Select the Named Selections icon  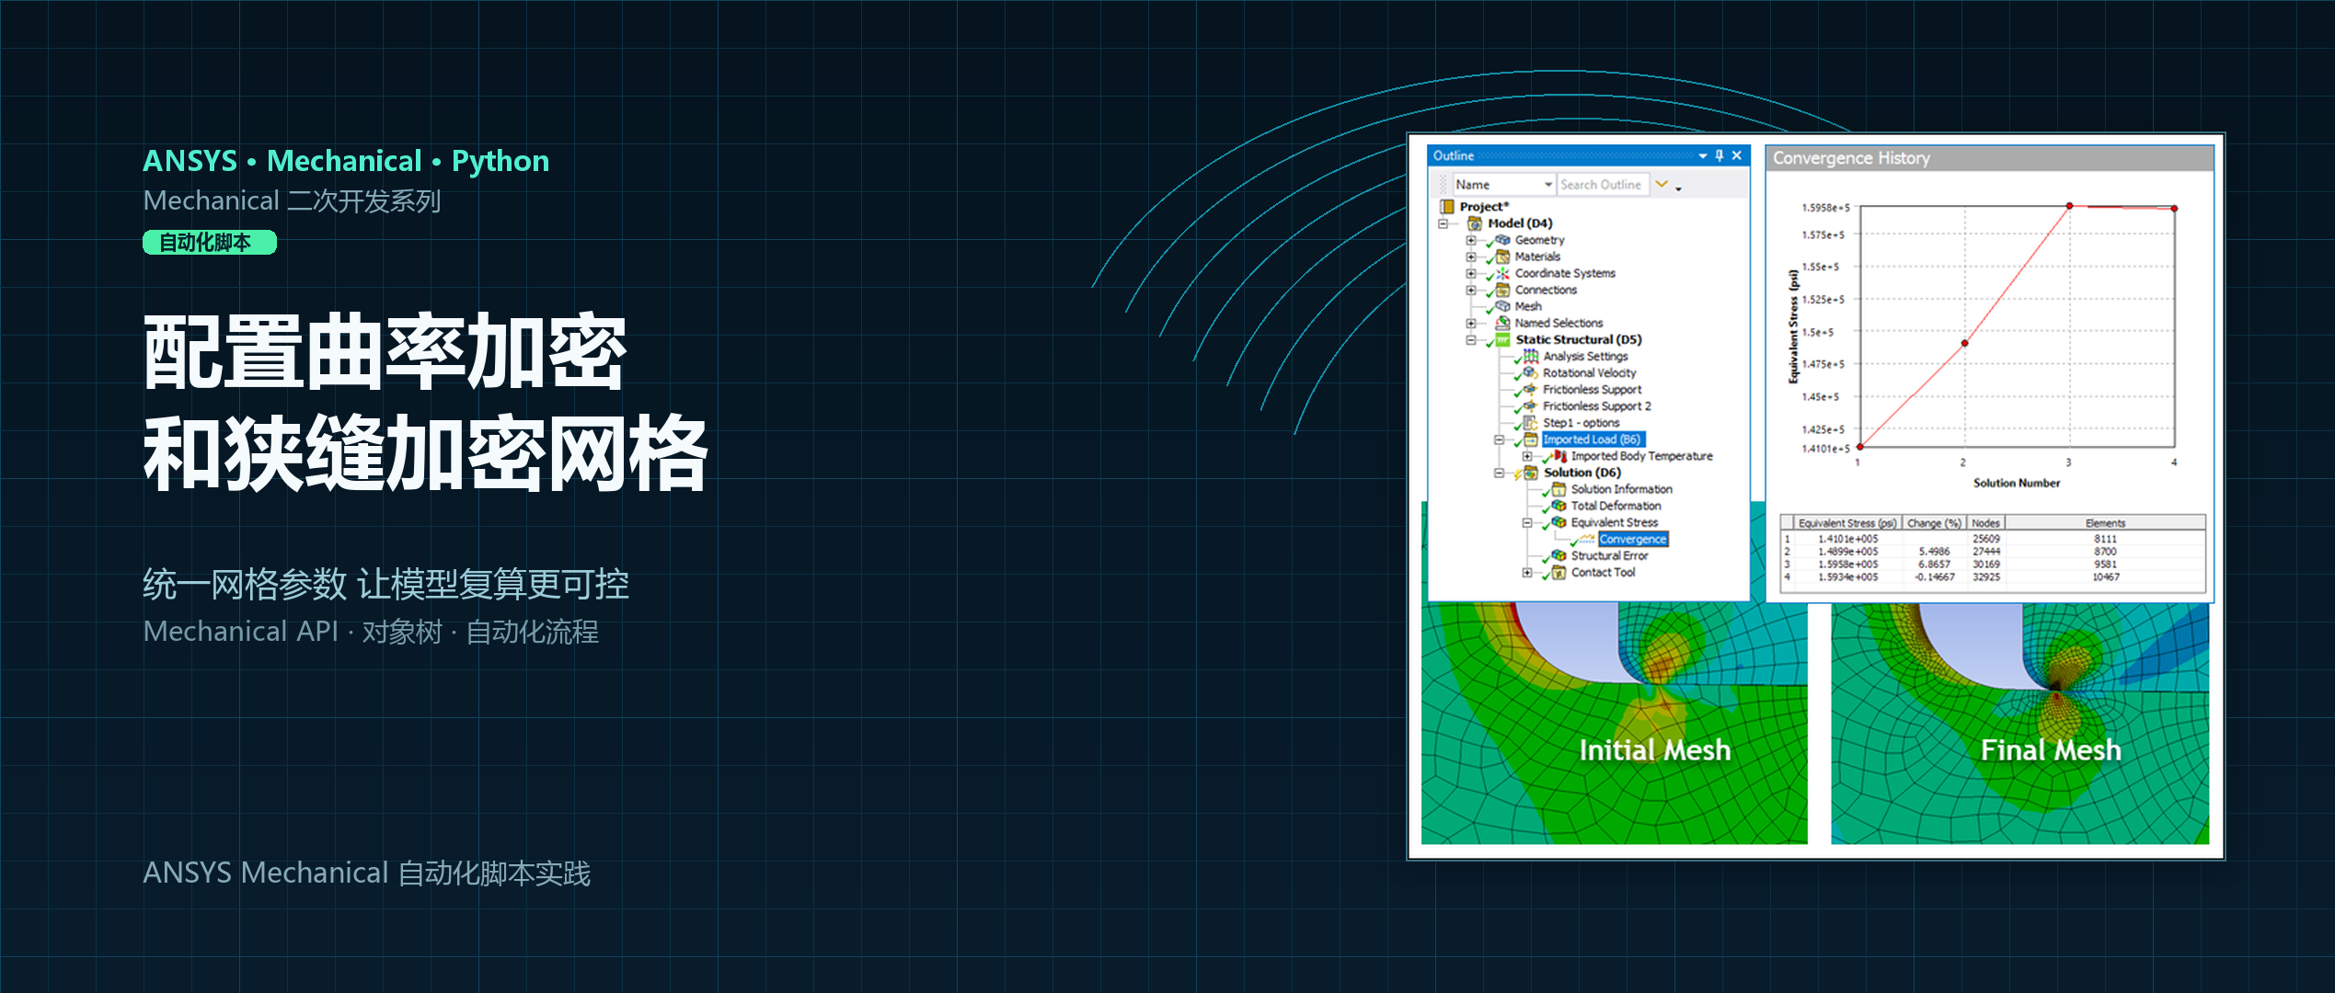click(x=1502, y=323)
